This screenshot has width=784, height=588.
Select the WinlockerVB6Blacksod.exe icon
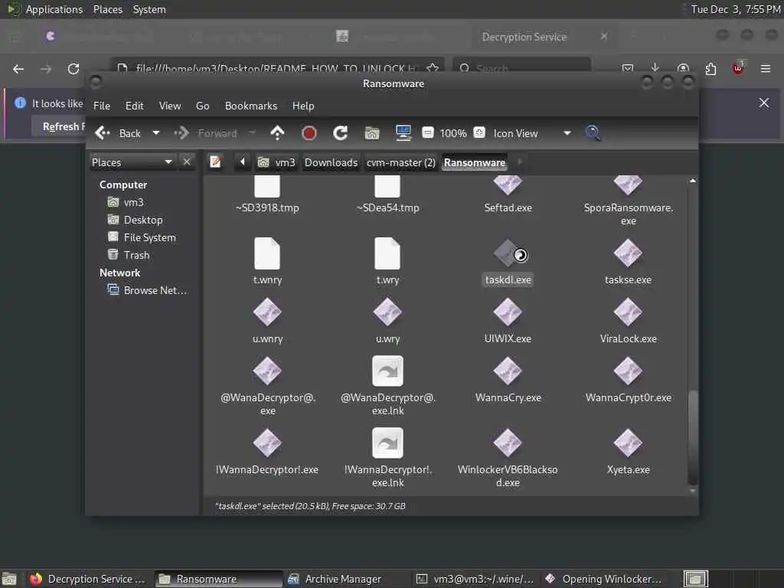pyautogui.click(x=508, y=443)
